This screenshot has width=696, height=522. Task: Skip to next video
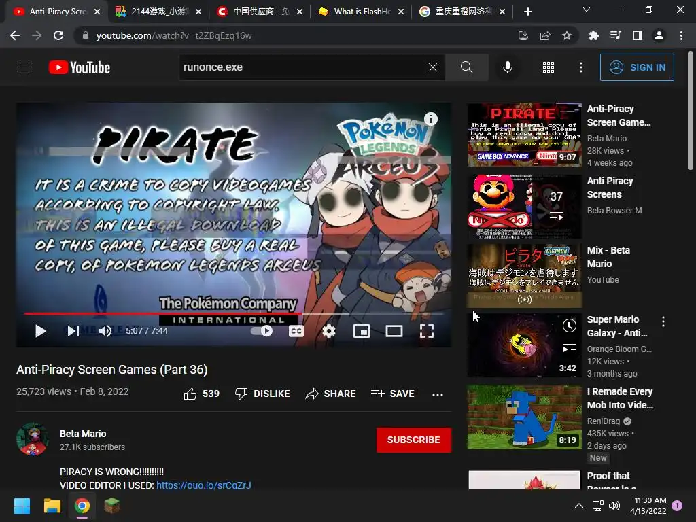point(73,331)
